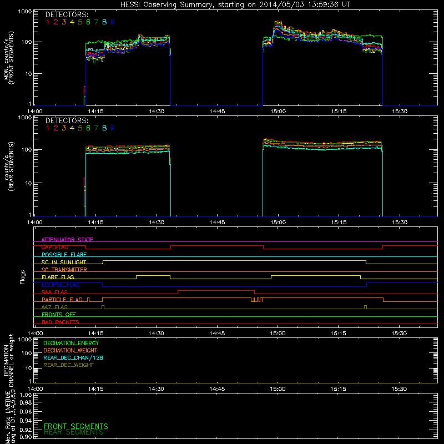Pick green detector 6 in rear segments legend
444x444 pixels.
click(x=88, y=128)
